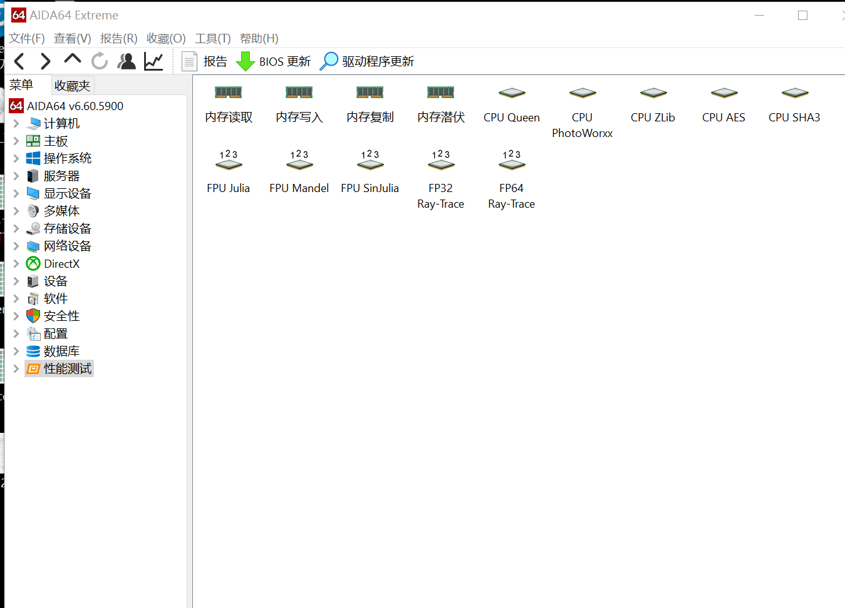Open the 工具(T) menu
845x608 pixels.
point(213,39)
